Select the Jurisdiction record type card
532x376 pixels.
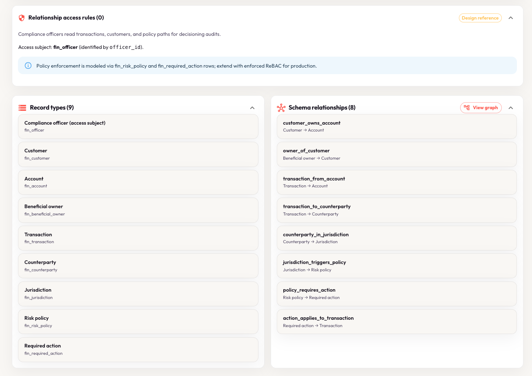tap(138, 294)
